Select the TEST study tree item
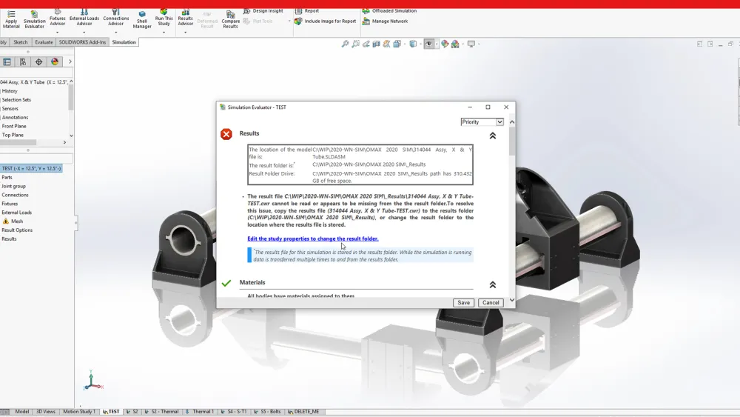The width and height of the screenshot is (740, 417). point(31,168)
